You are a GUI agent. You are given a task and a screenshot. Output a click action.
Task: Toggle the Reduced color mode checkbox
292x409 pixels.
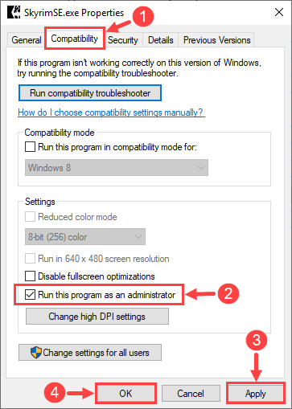coord(30,216)
